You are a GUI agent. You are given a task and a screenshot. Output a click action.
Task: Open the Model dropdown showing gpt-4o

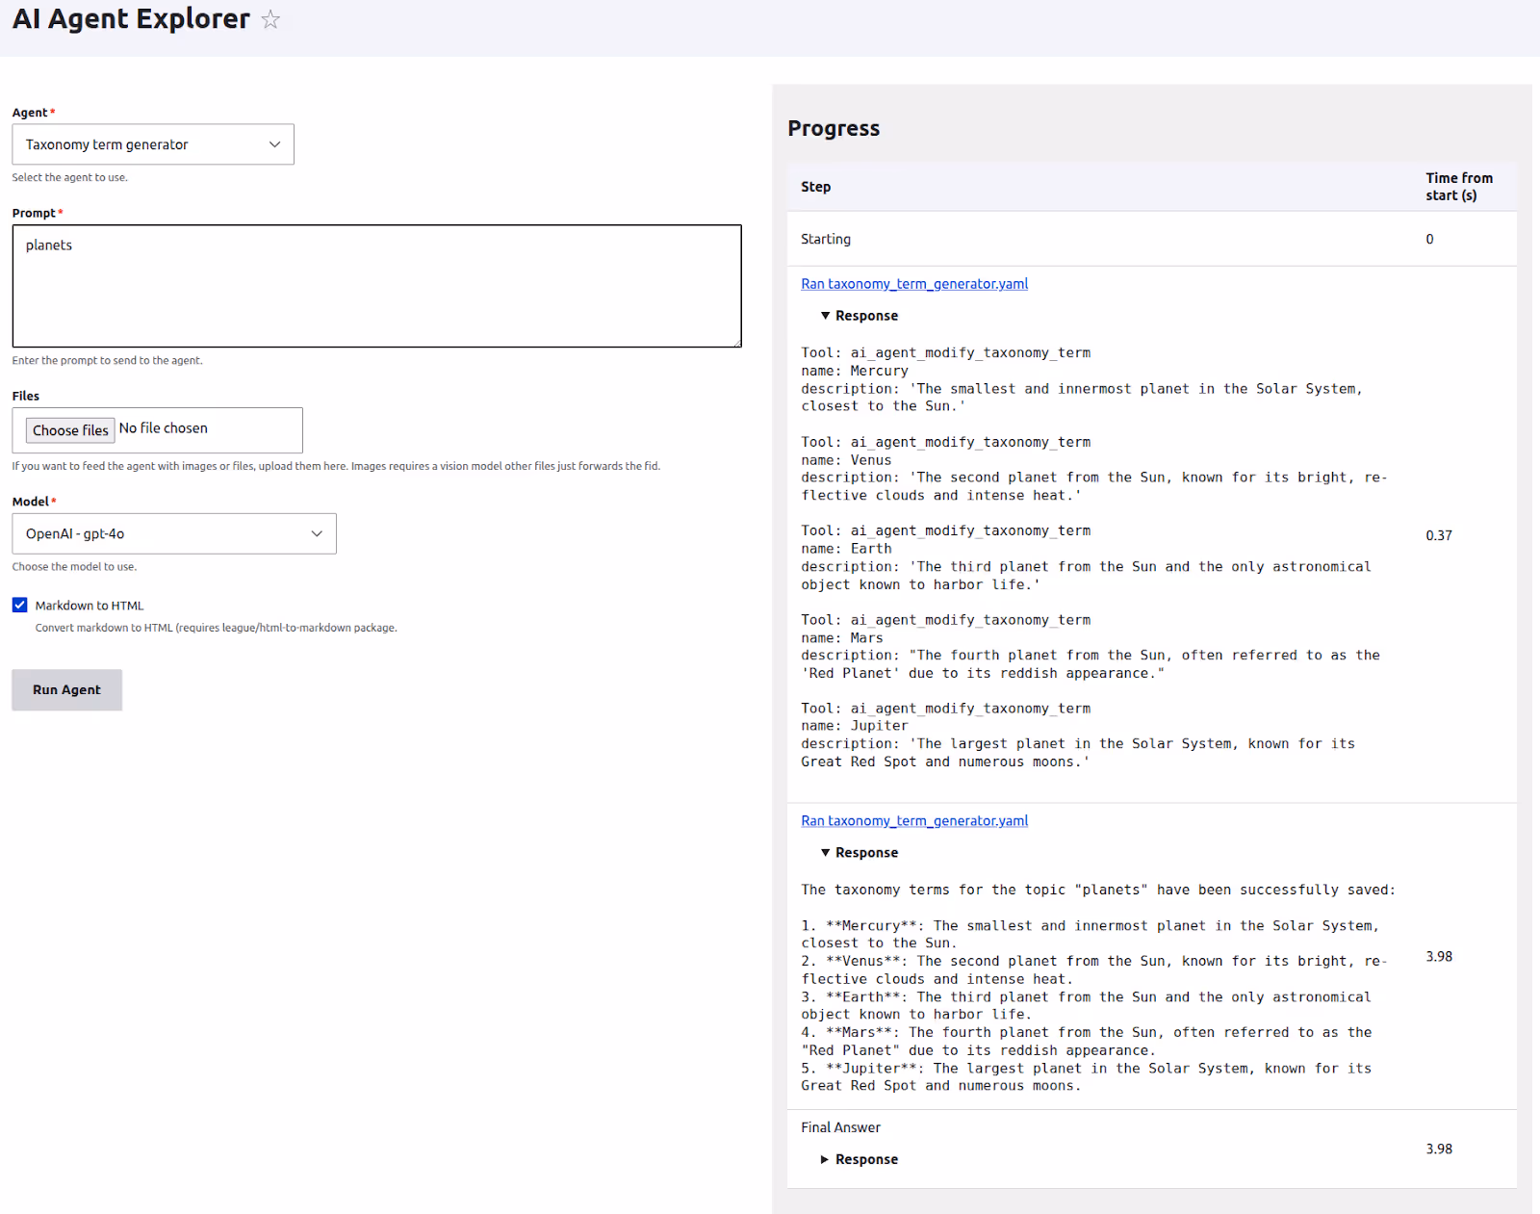tap(174, 533)
